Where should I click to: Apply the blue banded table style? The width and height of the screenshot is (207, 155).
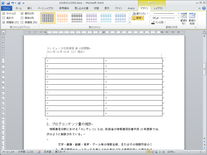pos(120,18)
